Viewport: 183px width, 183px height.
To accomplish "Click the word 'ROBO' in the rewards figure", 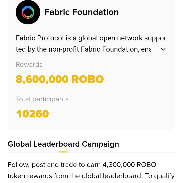I will coord(88,79).
